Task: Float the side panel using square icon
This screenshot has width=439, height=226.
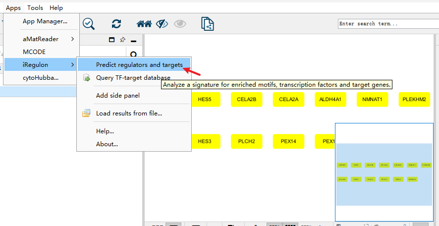Action: coord(111,40)
